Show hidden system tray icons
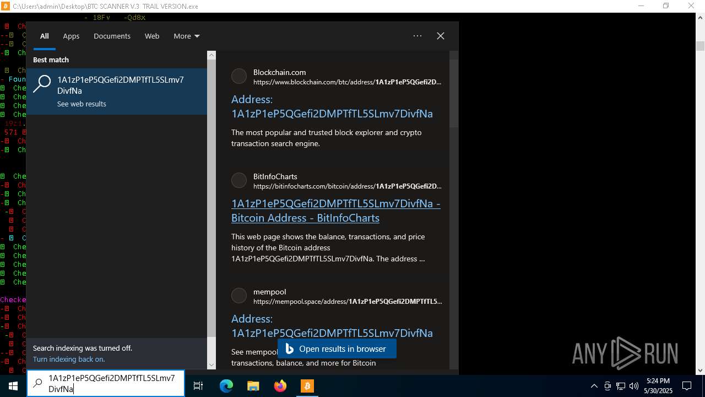 [x=594, y=386]
